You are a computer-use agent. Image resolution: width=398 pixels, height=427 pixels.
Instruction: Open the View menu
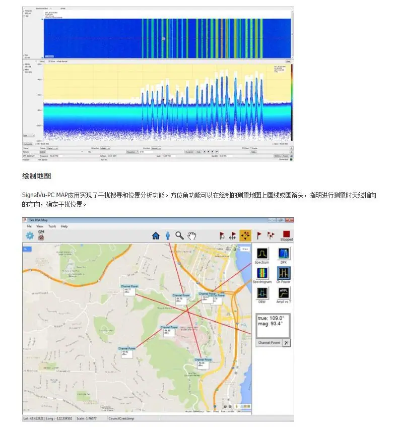[x=40, y=226]
